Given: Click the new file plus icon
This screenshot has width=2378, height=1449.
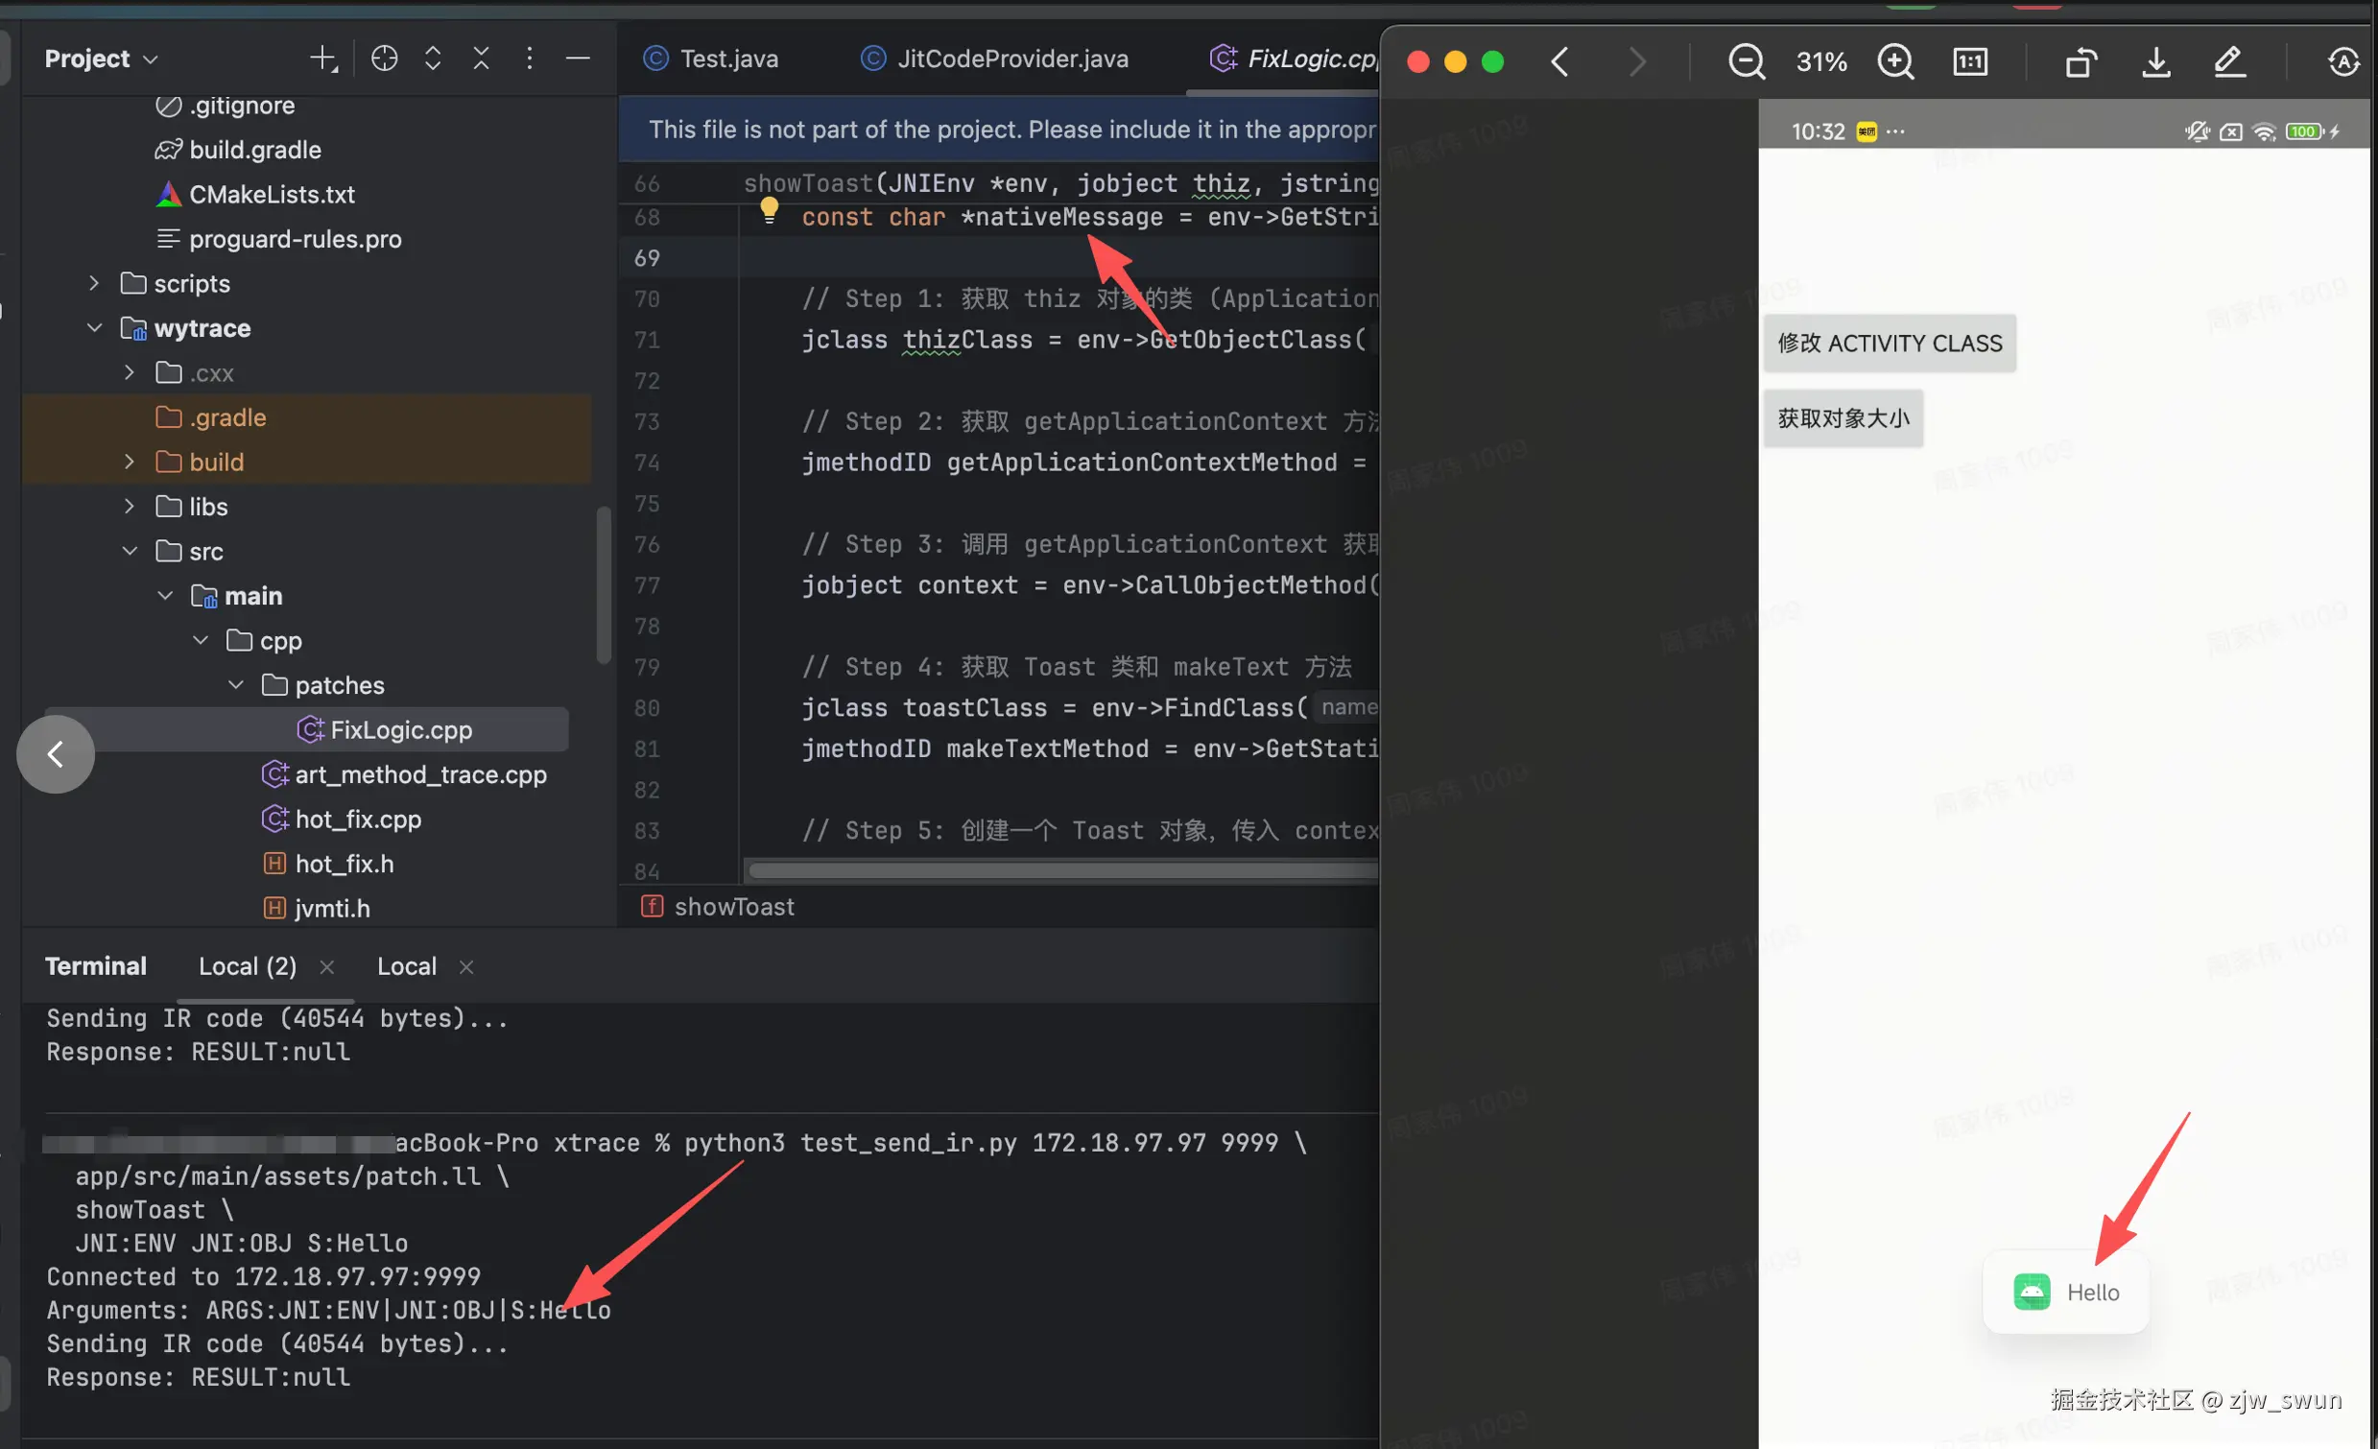Looking at the screenshot, I should (323, 59).
